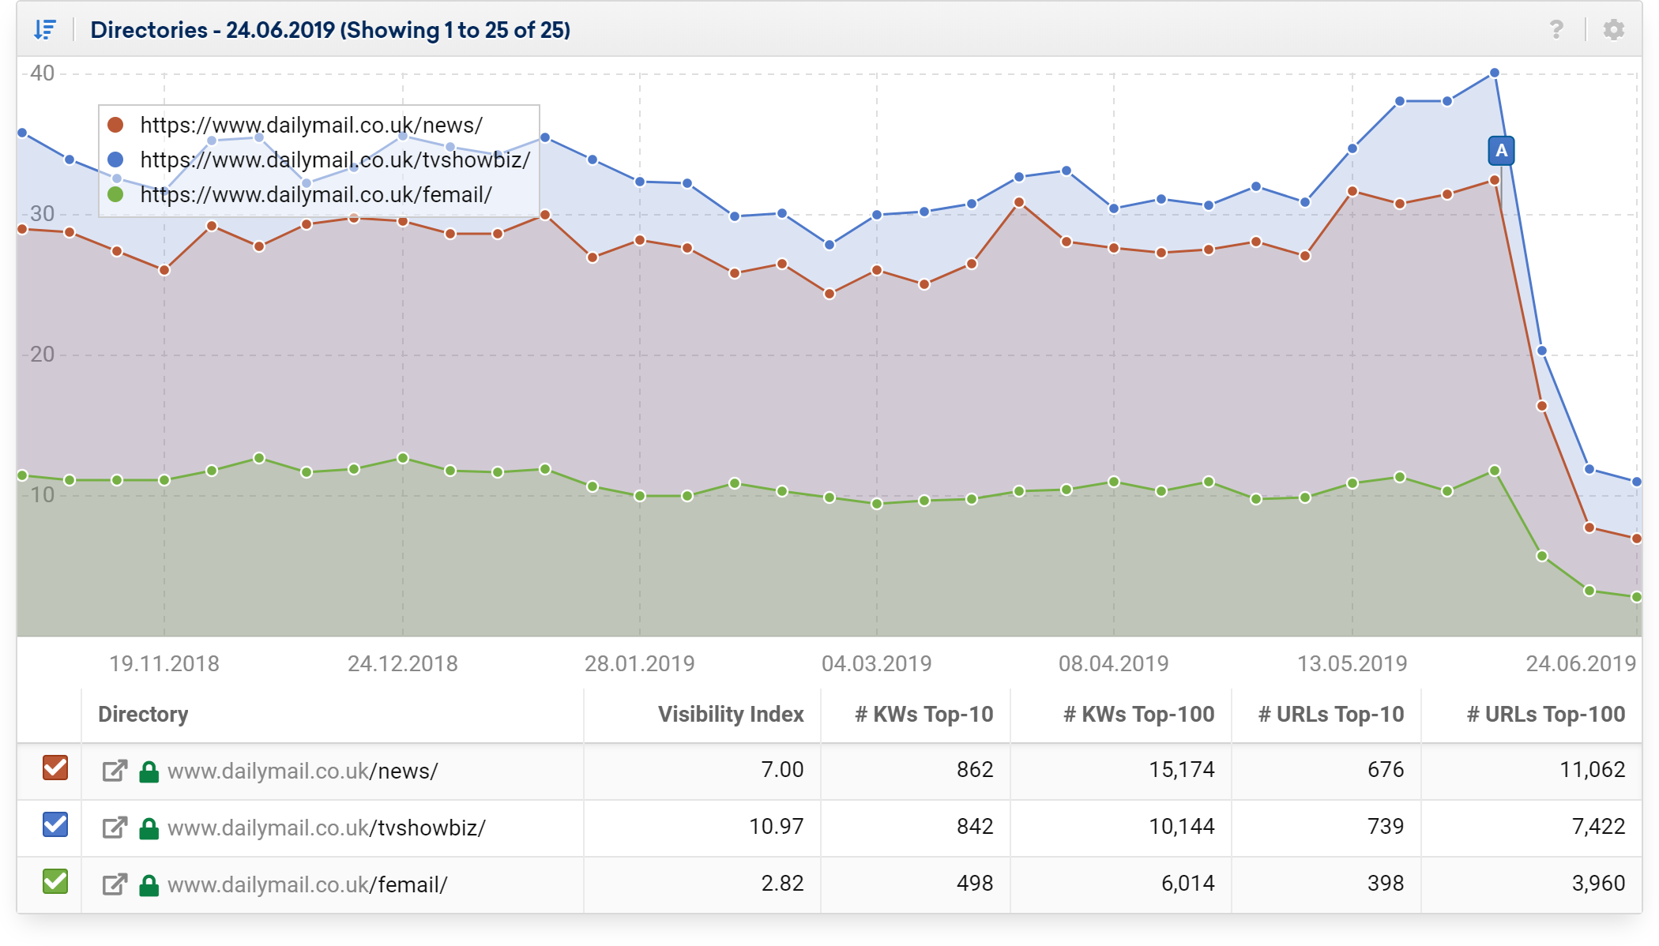Click the Directories - 24.06.2019 panel title
This screenshot has width=1659, height=946.
[330, 30]
